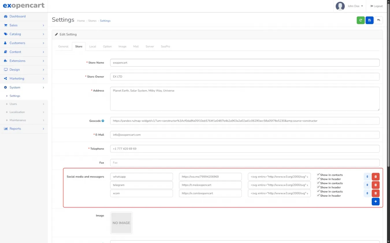Toggle xcom Show in contacts checkbox

(x=318, y=191)
